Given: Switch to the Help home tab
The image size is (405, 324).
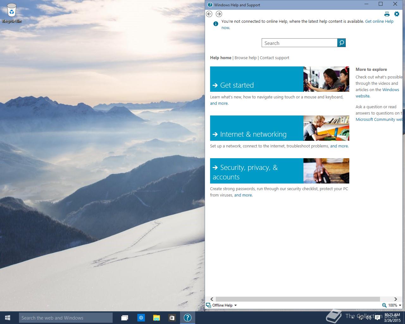Looking at the screenshot, I should (x=221, y=58).
